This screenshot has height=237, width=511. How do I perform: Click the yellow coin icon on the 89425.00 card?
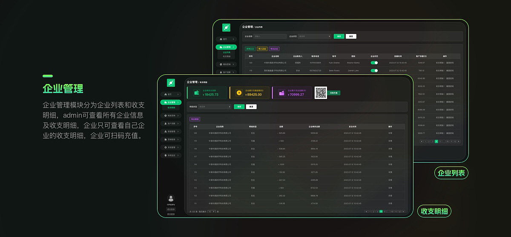click(239, 93)
